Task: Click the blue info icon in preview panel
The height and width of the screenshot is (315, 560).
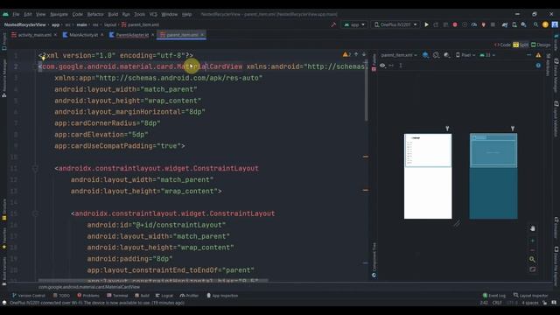Action: (538, 66)
